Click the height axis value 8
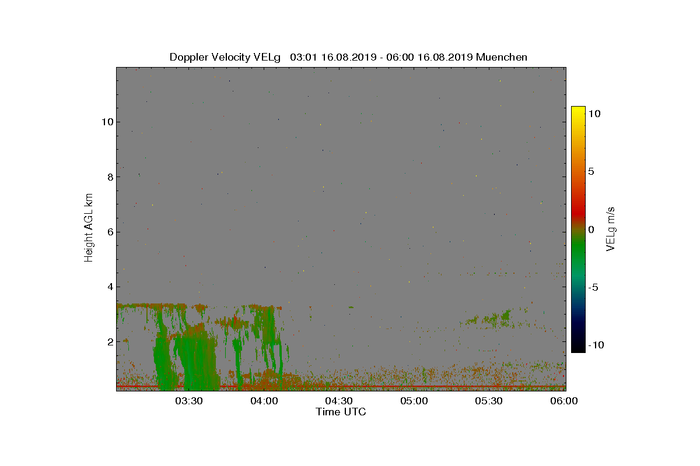700x466 pixels. point(109,177)
